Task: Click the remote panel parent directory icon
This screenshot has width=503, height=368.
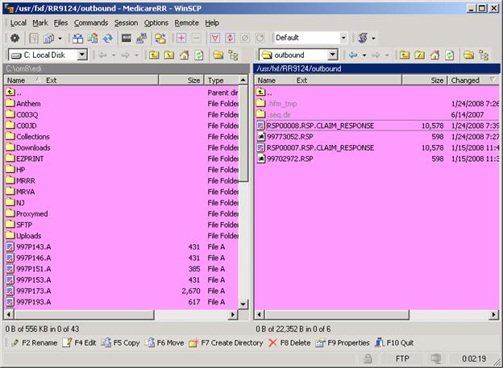Action: tap(404, 55)
